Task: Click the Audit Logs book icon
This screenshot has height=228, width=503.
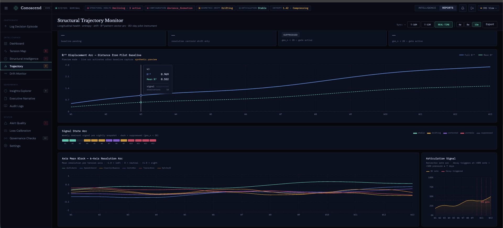Action: pos(6,106)
